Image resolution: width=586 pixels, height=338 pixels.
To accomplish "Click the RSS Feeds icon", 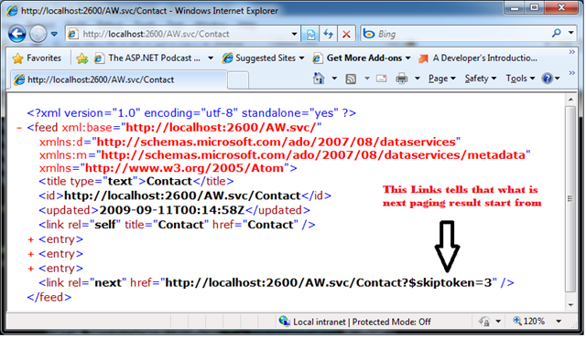I will pyautogui.click(x=351, y=79).
